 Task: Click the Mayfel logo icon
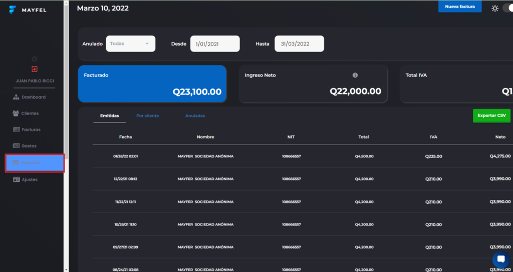click(x=13, y=10)
